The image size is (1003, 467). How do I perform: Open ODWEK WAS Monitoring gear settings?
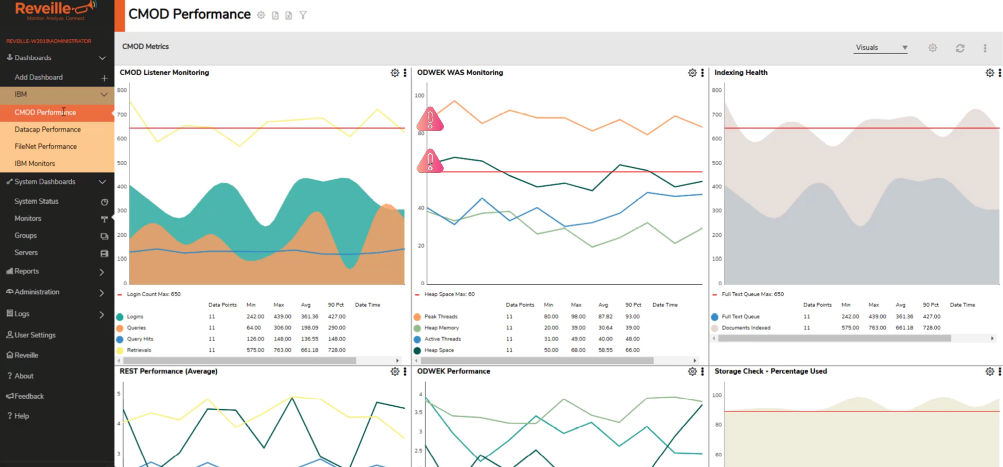[693, 73]
